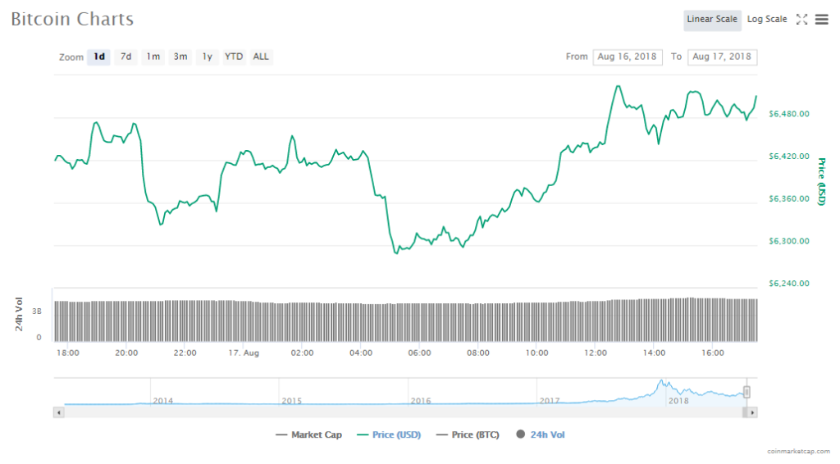Open the hamburger chart menu
The width and height of the screenshot is (840, 464).
(821, 20)
